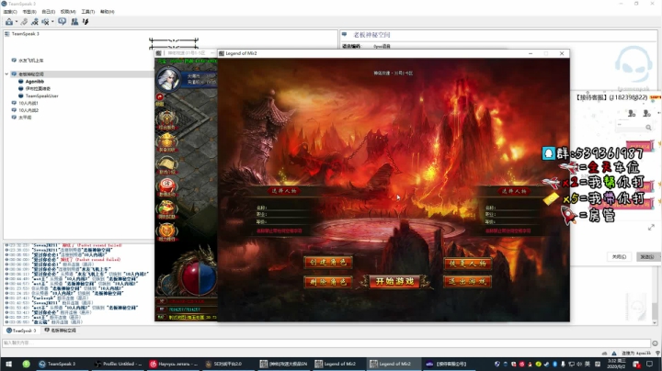The width and height of the screenshot is (662, 371).
Task: Click the 关闭(C) button in chat window
Action: [x=619, y=257]
